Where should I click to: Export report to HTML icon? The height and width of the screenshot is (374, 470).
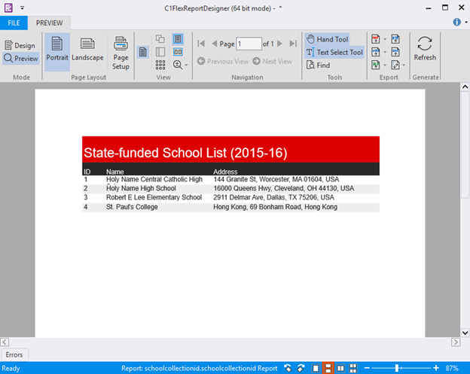(376, 52)
